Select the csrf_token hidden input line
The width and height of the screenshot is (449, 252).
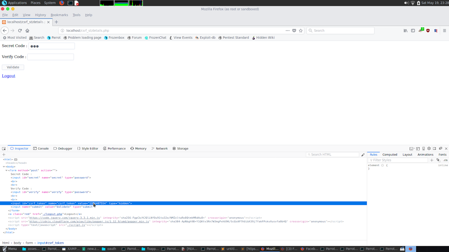click(x=183, y=203)
